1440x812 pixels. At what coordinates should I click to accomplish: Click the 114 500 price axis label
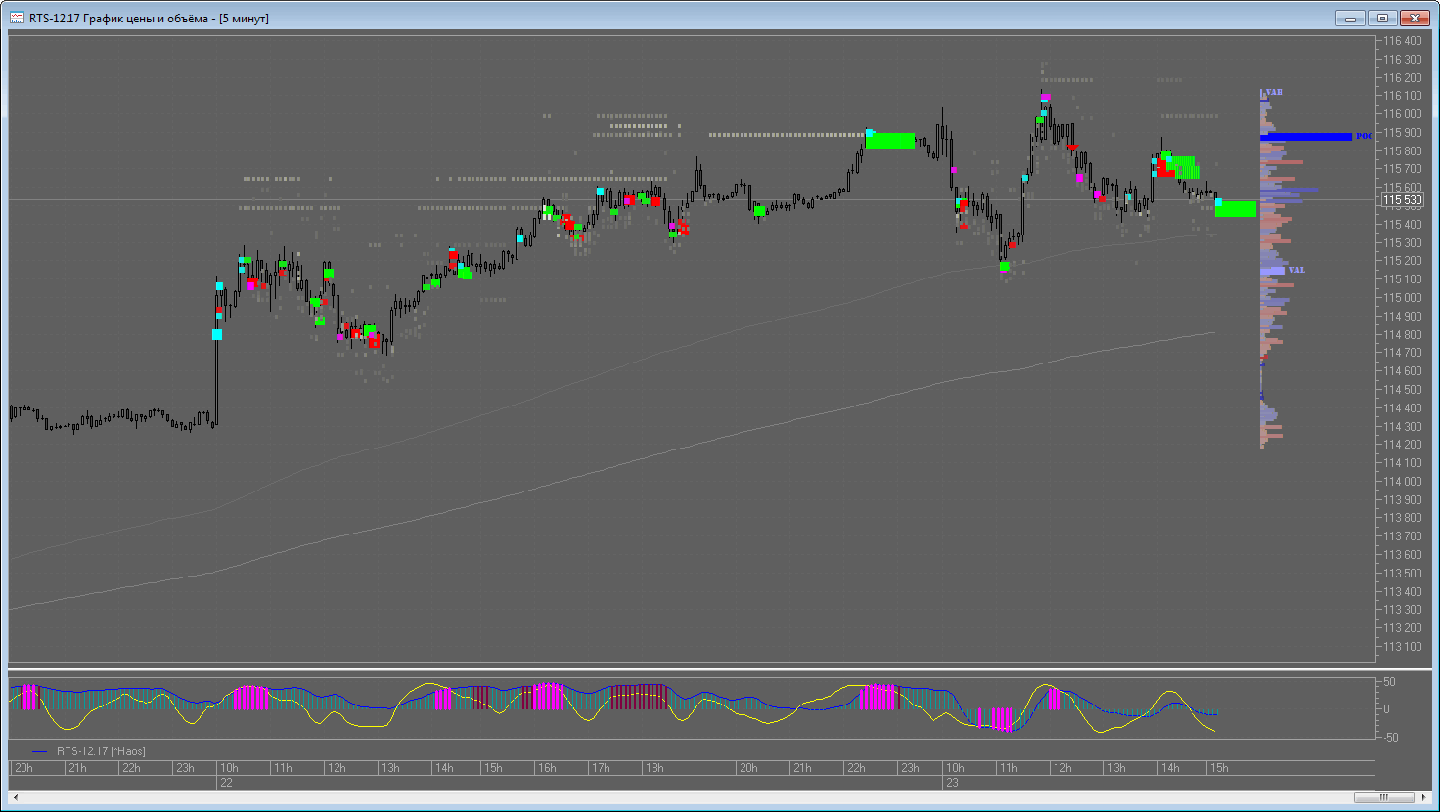coord(1402,390)
